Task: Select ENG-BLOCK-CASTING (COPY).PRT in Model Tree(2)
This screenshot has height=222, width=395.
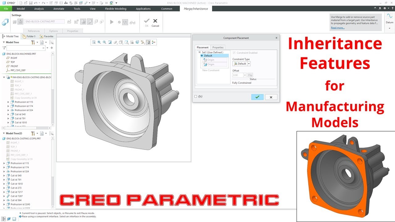Action: 23,138
